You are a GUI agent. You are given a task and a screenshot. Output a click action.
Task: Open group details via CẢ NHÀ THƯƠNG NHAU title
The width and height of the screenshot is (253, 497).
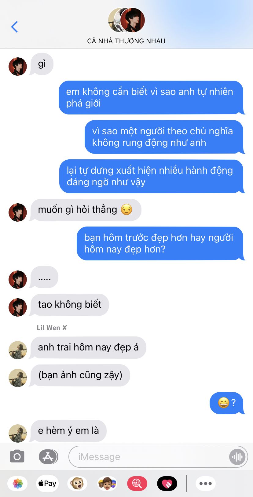(126, 41)
